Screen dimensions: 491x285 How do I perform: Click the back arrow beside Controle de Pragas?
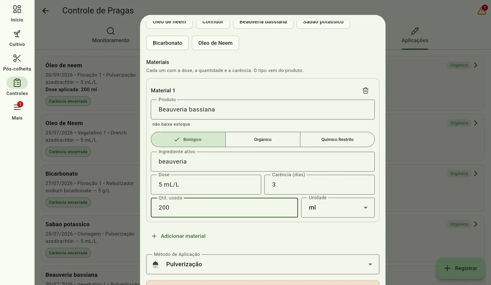pyautogui.click(x=45, y=11)
